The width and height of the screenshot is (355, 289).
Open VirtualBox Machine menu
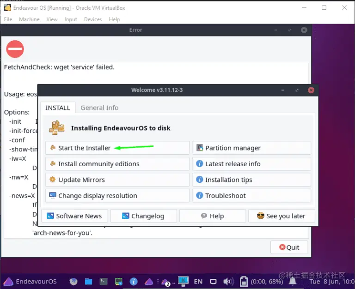[29, 19]
